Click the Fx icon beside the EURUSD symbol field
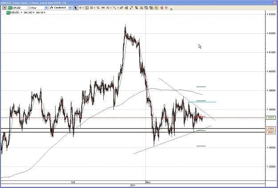278x188 pixels. [10, 8]
